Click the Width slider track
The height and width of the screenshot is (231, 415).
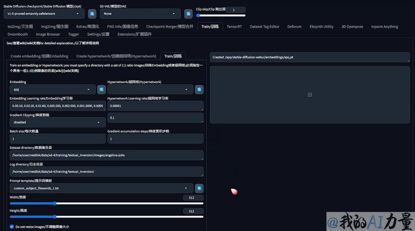point(107,203)
